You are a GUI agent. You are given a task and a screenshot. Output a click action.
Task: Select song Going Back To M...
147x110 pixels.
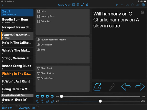click(x=17, y=90)
